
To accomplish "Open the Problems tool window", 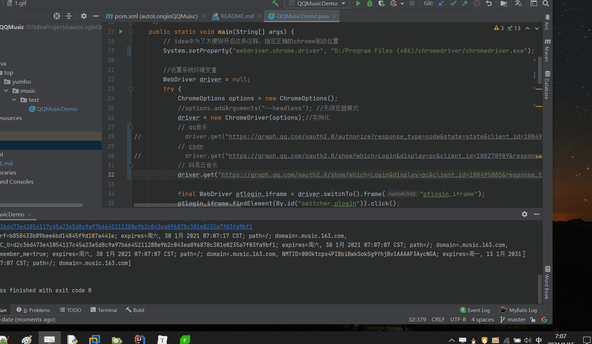I will tap(33, 310).
